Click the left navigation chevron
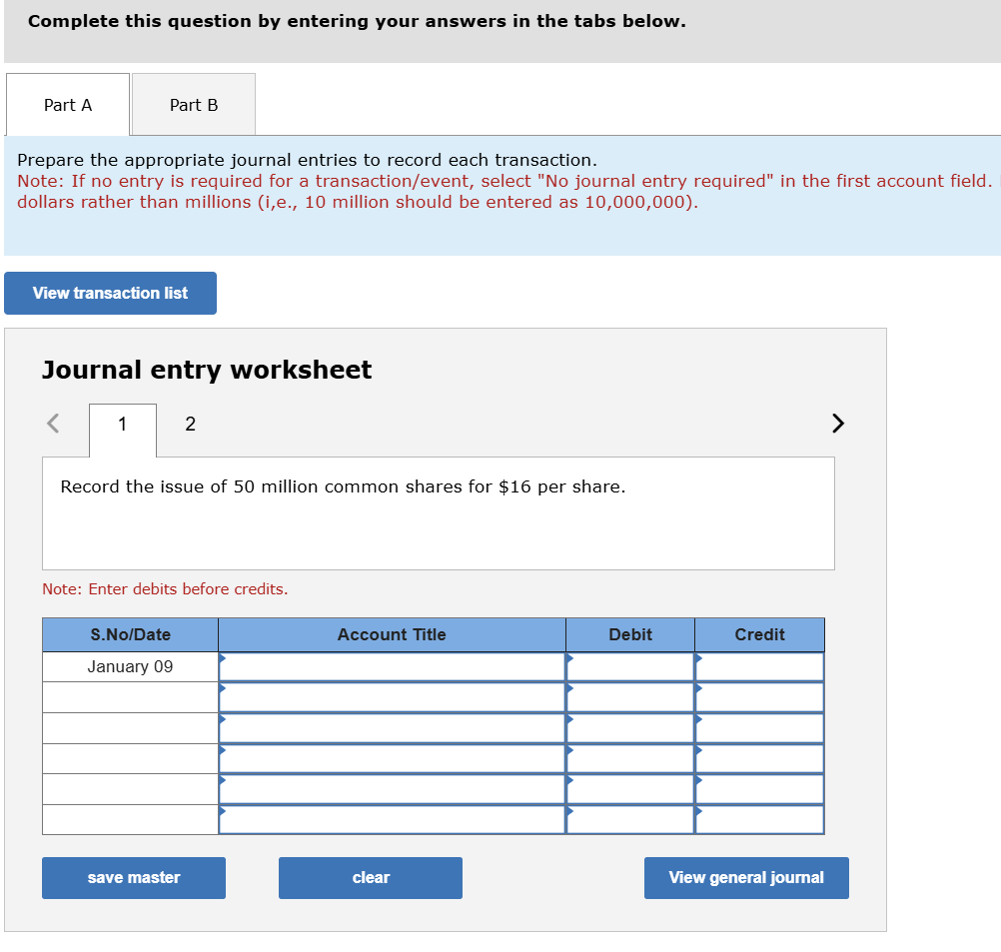This screenshot has height=952, width=1001. point(51,423)
